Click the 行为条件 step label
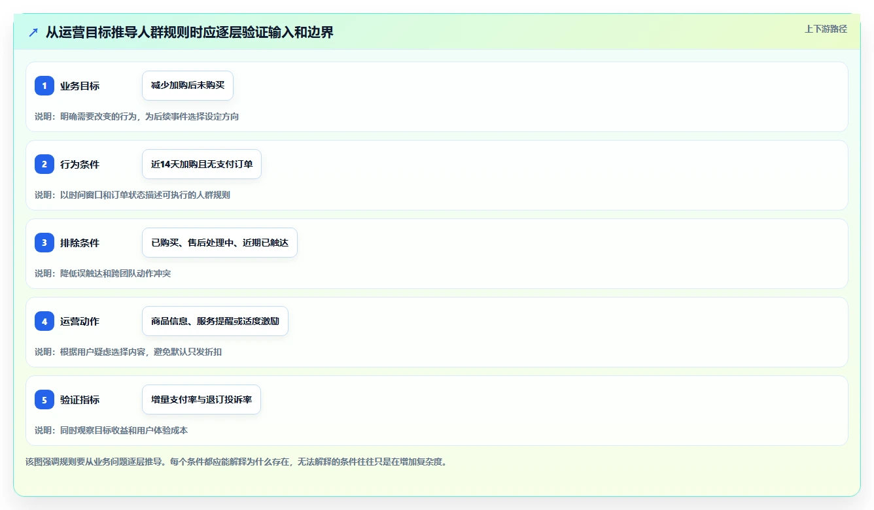The height and width of the screenshot is (510, 874). (80, 164)
